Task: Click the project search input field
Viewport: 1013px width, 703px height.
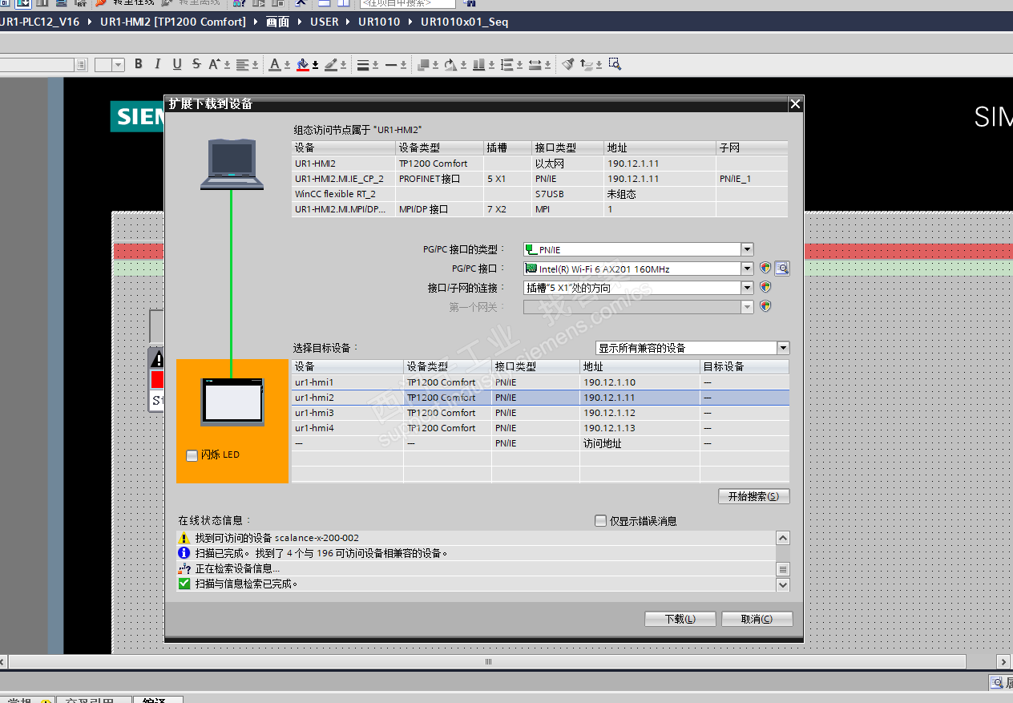Action: [407, 3]
